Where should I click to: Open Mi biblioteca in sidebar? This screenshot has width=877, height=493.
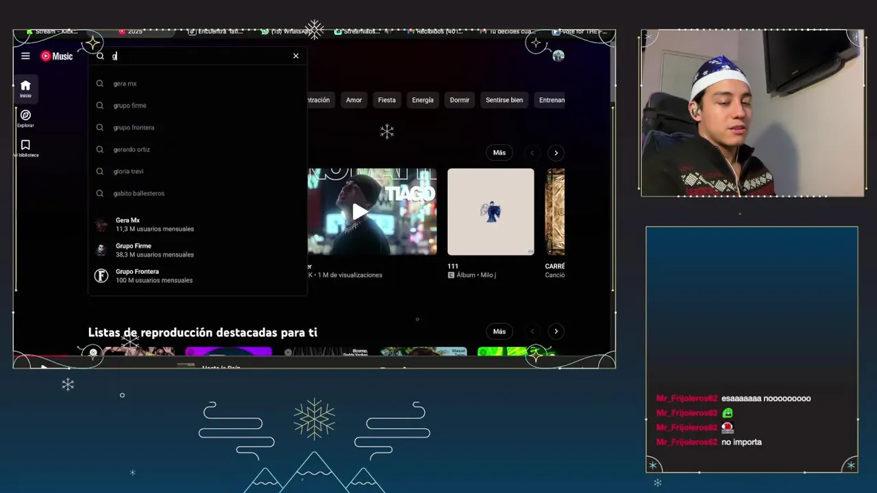25,149
